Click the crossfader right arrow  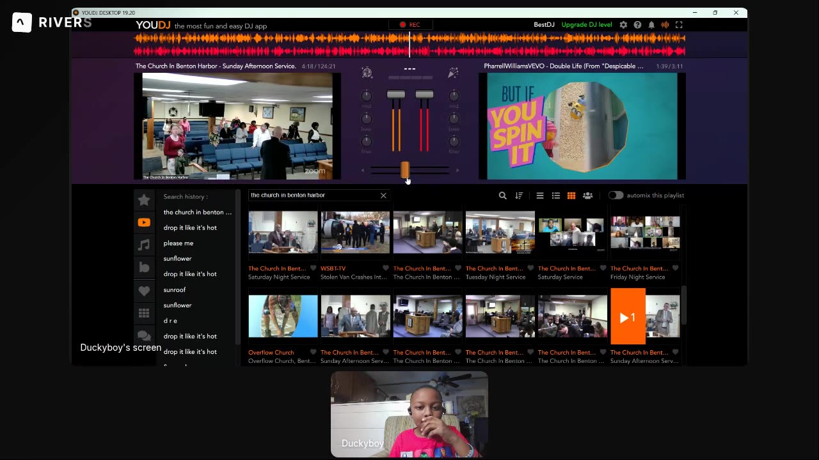pyautogui.click(x=457, y=171)
